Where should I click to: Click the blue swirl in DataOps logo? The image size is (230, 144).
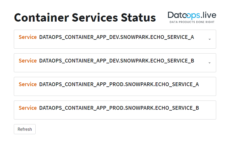click(186, 15)
